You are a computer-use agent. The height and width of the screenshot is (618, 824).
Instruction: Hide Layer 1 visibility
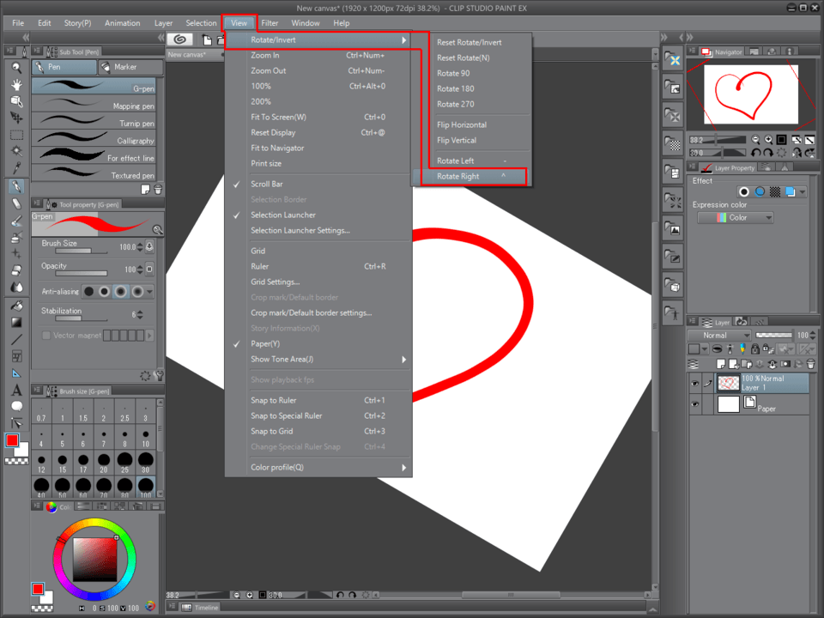[x=694, y=382]
